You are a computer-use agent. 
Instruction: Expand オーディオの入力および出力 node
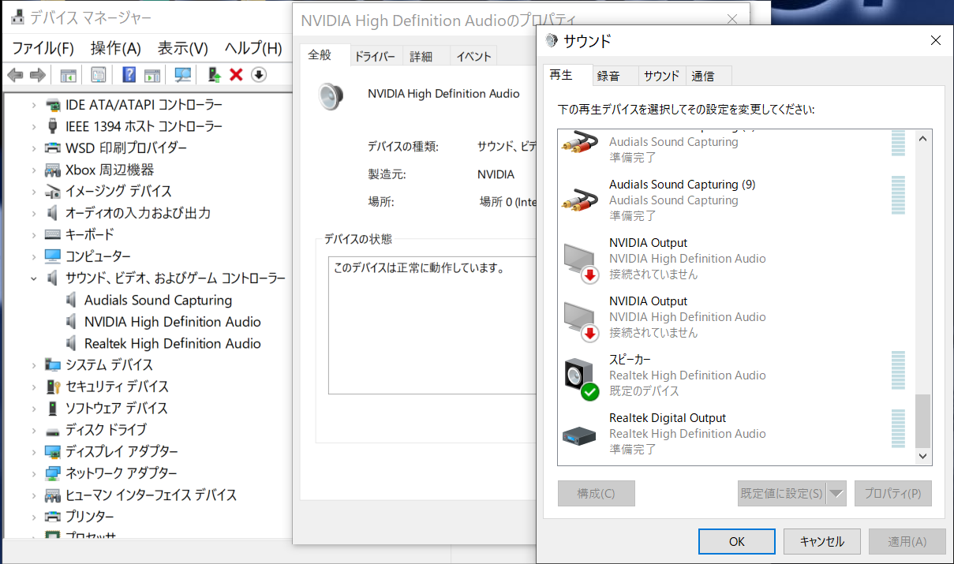coord(34,213)
